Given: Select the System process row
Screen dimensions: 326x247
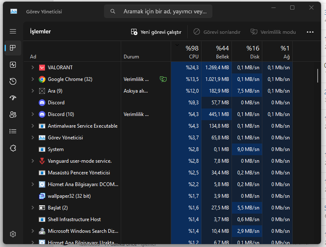Looking at the screenshot, I should 158,149.
